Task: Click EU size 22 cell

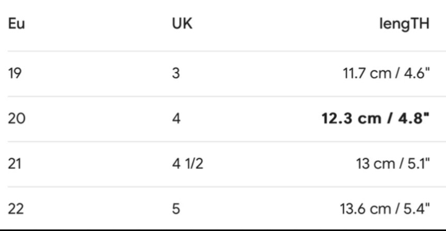Action: tap(16, 210)
